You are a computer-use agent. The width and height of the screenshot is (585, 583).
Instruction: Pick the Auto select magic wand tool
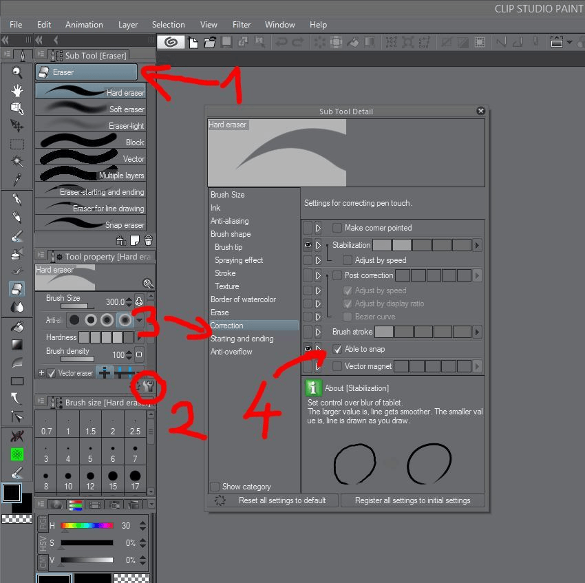[17, 162]
